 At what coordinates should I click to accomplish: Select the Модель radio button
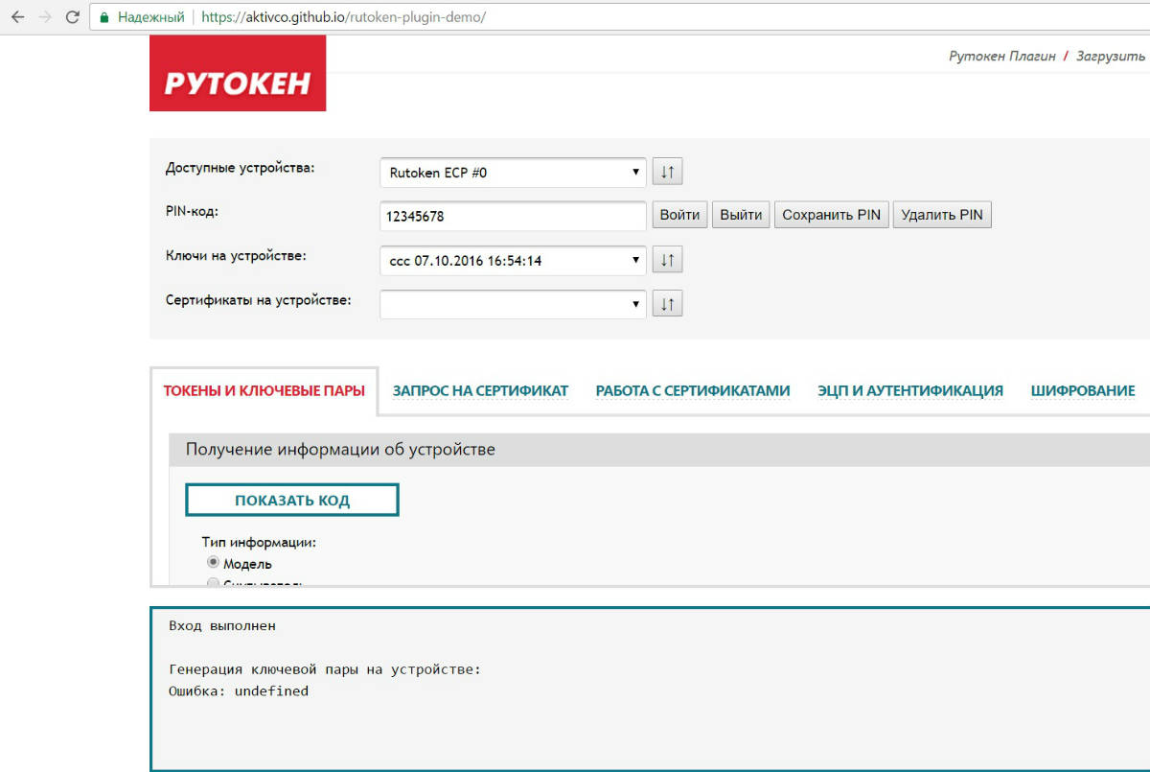coord(213,563)
